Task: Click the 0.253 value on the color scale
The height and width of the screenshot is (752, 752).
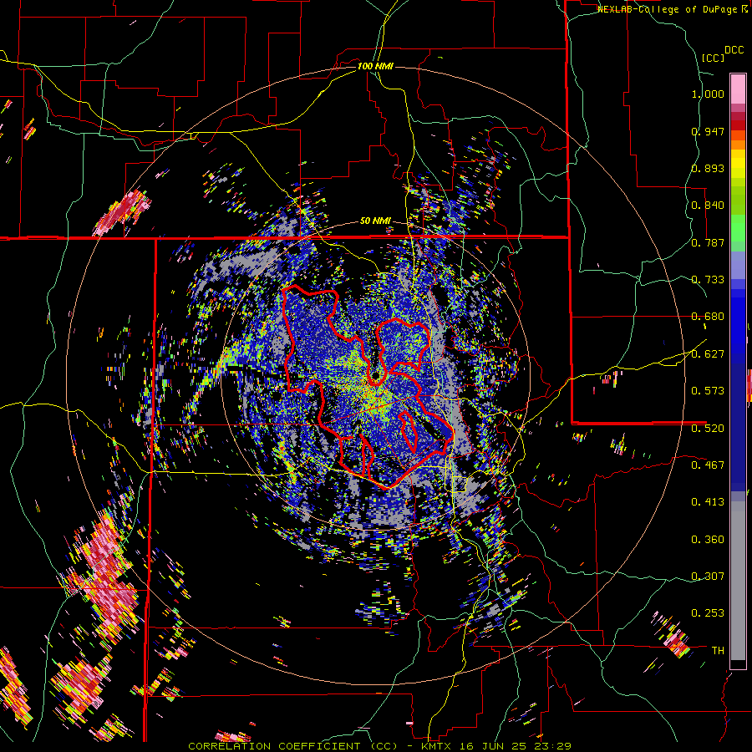Action: point(708,613)
